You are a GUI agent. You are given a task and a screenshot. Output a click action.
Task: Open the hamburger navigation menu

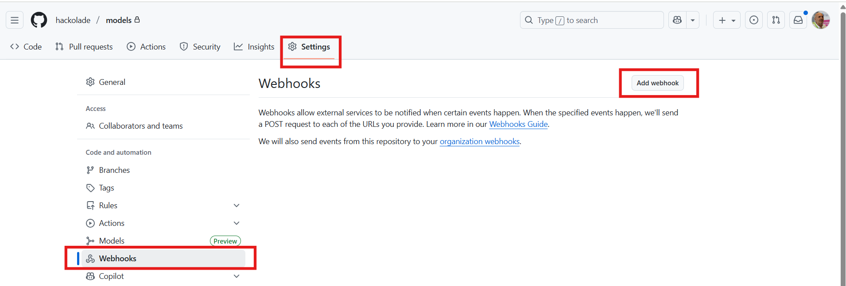[15, 20]
